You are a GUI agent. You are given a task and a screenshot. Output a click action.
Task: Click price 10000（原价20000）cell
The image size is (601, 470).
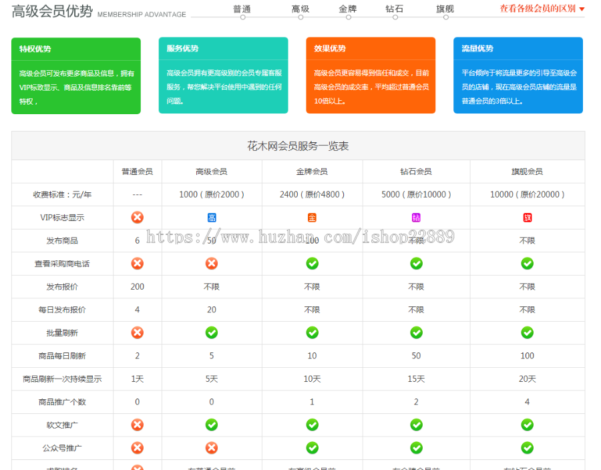(528, 194)
